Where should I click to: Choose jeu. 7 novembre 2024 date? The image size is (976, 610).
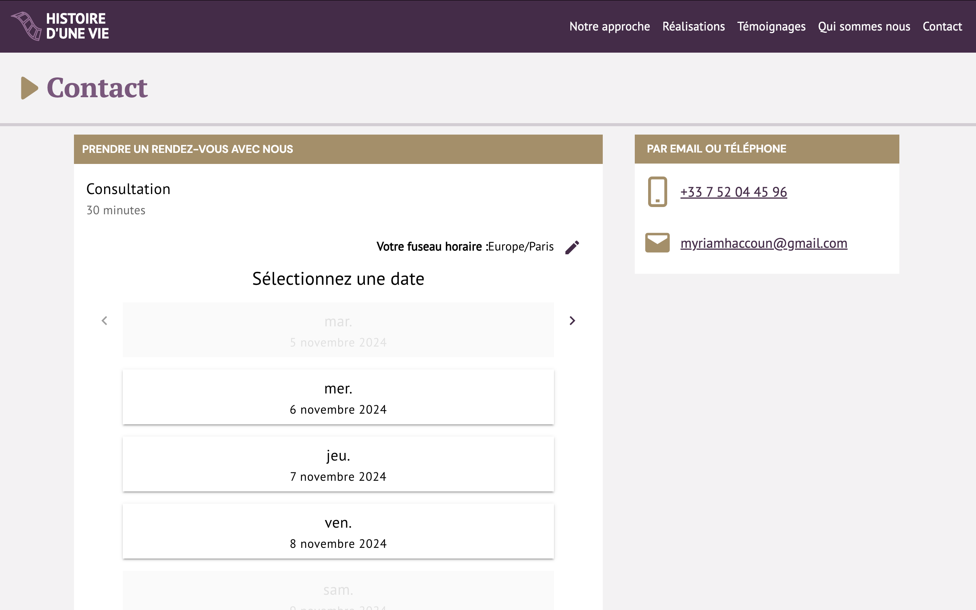(x=338, y=464)
